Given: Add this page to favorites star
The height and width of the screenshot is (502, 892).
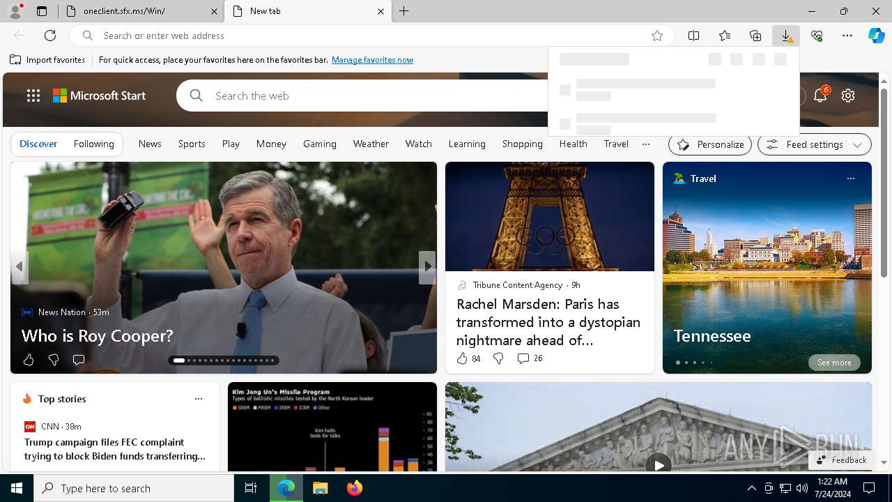Looking at the screenshot, I should coord(657,36).
